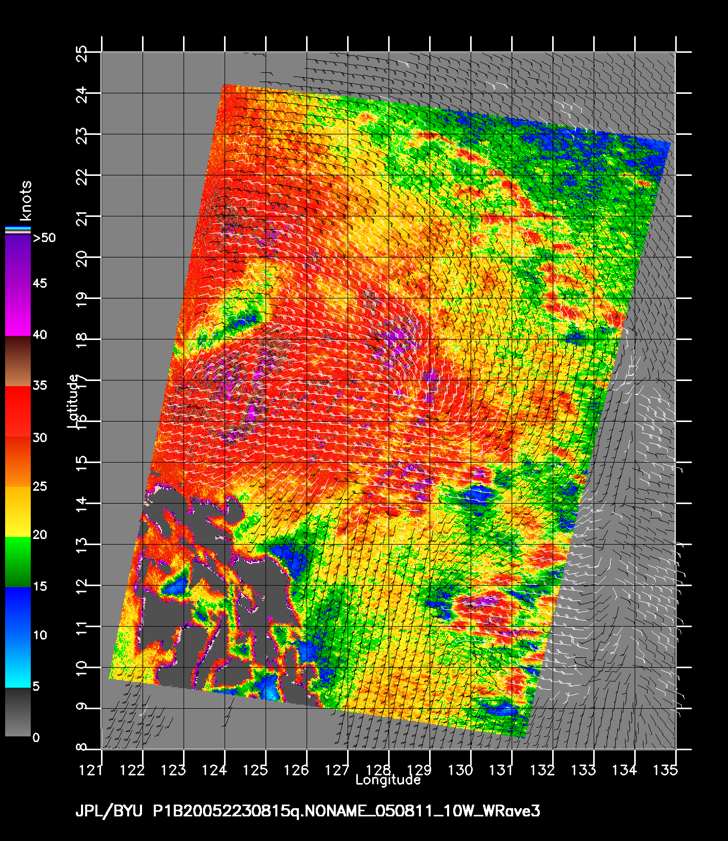
Task: Click latitude tick label "23"
Action: tap(81, 136)
